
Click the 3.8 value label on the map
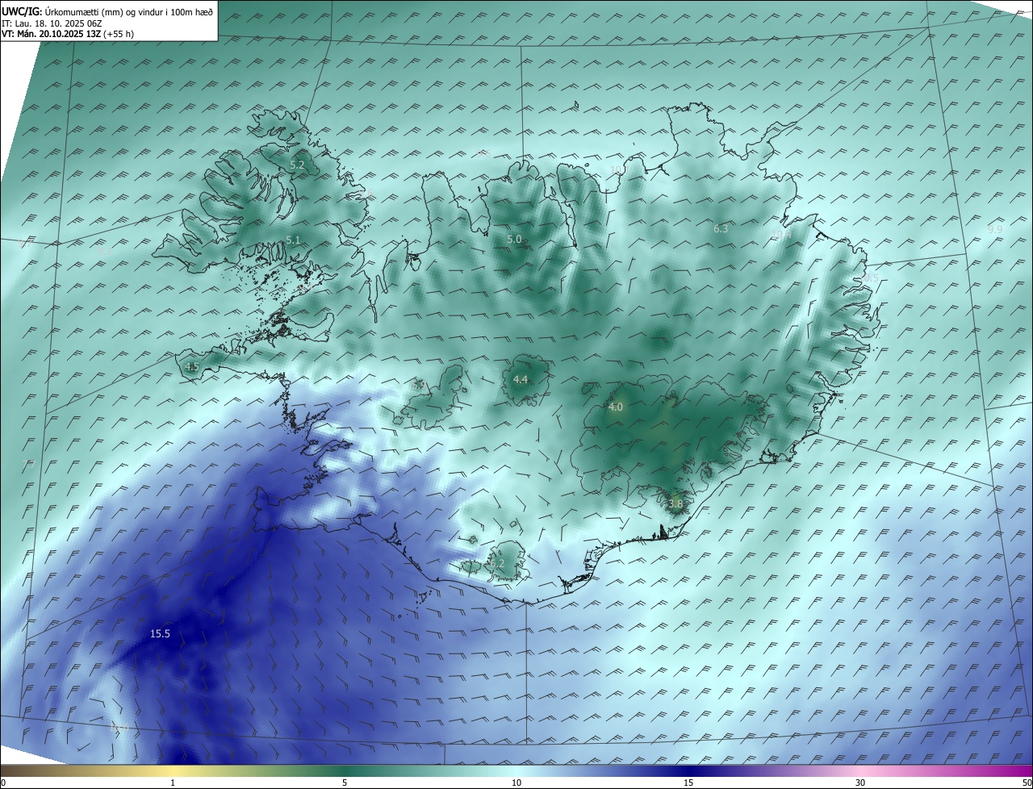point(676,503)
